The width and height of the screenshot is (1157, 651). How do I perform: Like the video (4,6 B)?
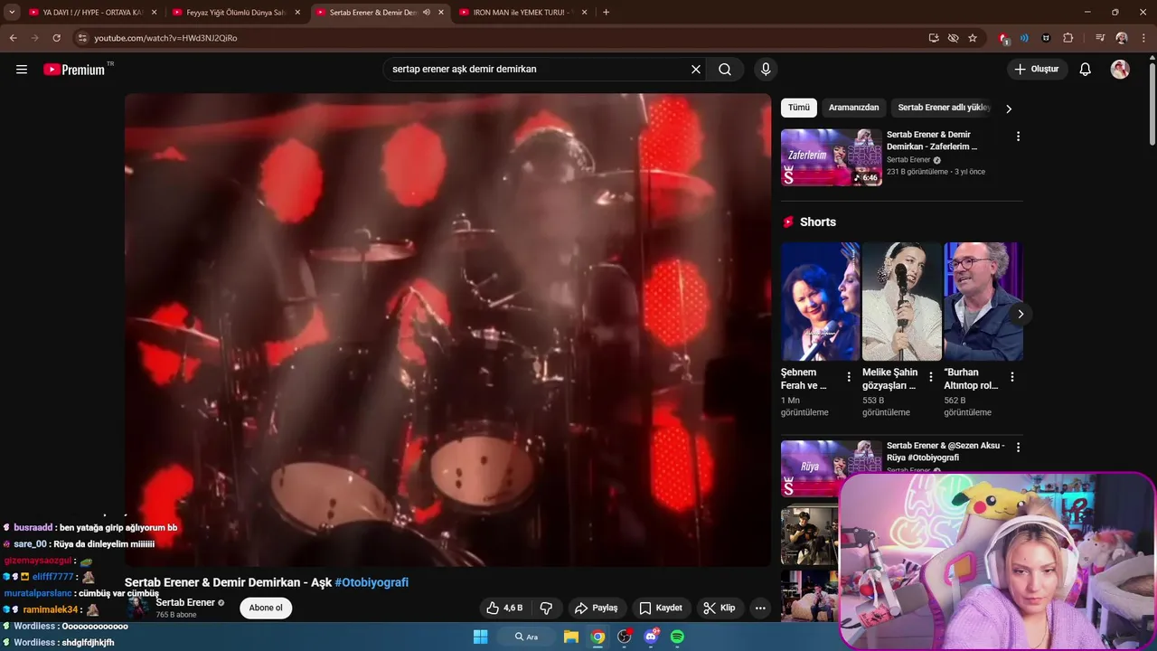(504, 609)
